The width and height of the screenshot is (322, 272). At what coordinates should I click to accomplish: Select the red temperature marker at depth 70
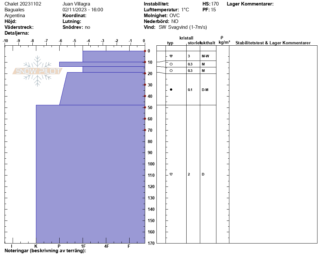[x=145, y=130]
